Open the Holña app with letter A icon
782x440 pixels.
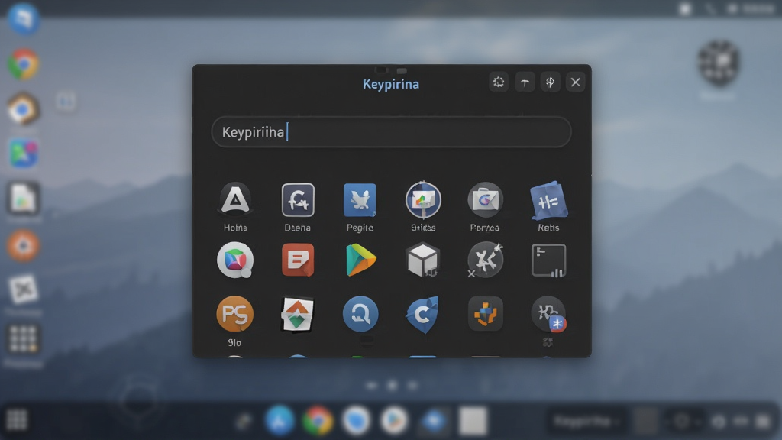(x=235, y=199)
